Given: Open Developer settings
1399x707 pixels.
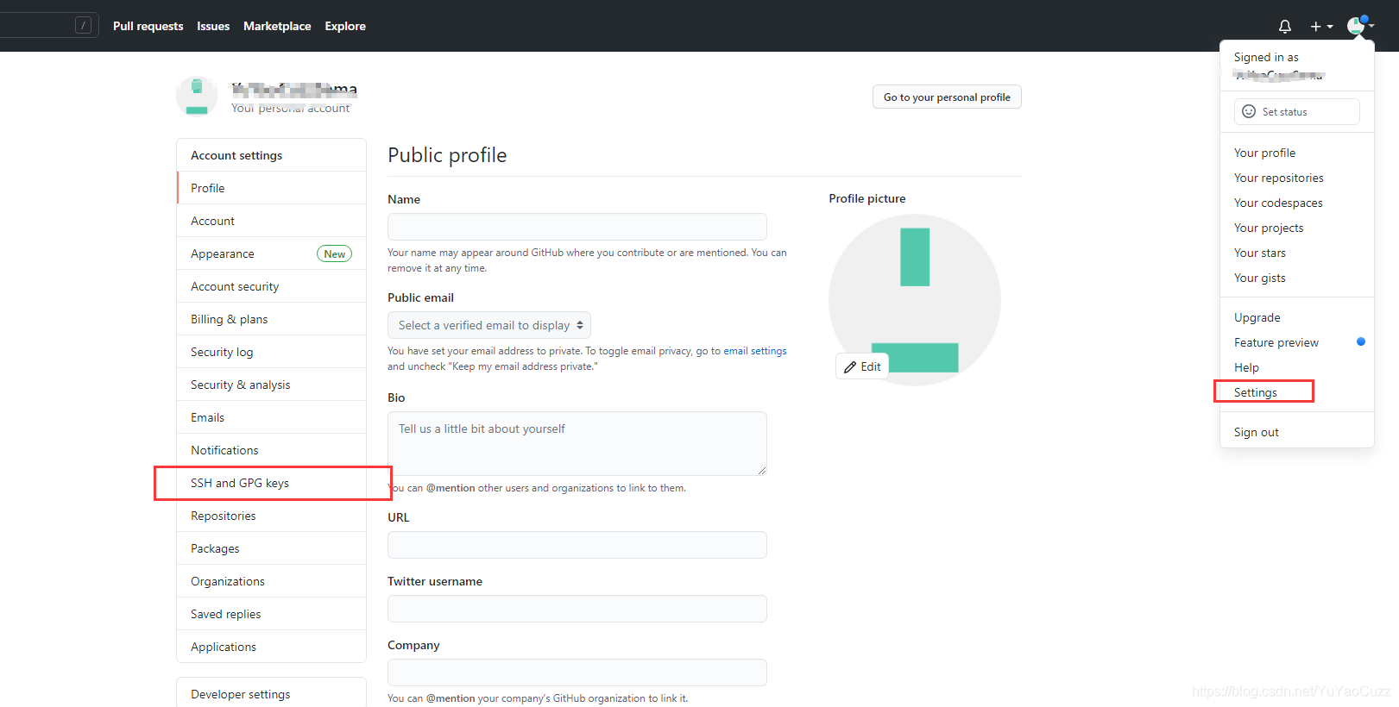Looking at the screenshot, I should coord(272,693).
